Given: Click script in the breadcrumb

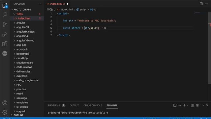Looking at the screenshot, I should pos(83,10).
